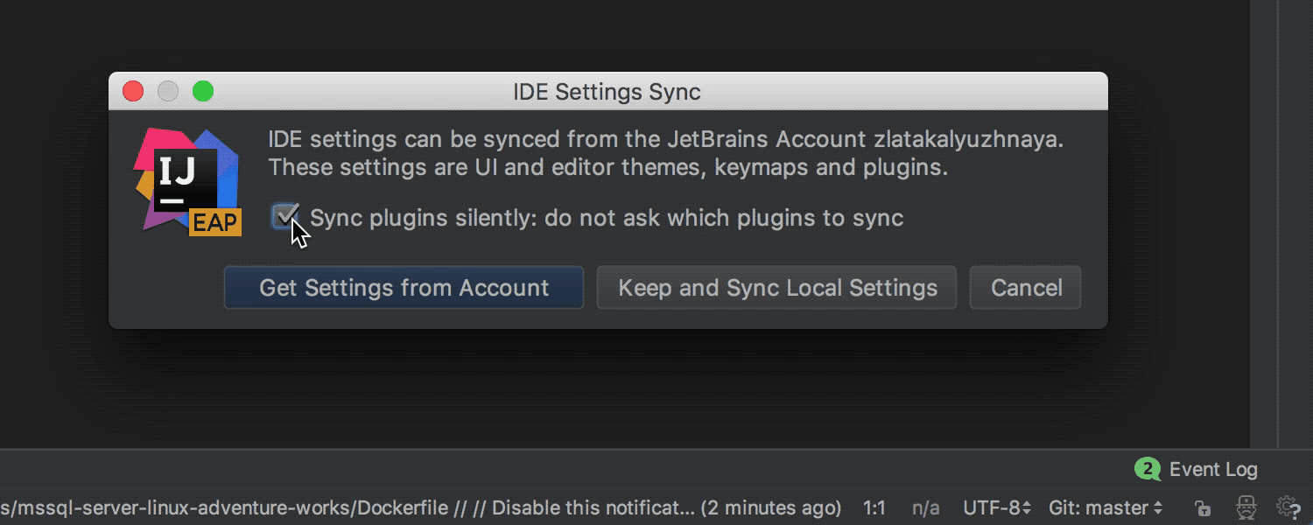Image resolution: width=1313 pixels, height=525 pixels.
Task: Open the Event Log tool window tab
Action: [x=1212, y=469]
